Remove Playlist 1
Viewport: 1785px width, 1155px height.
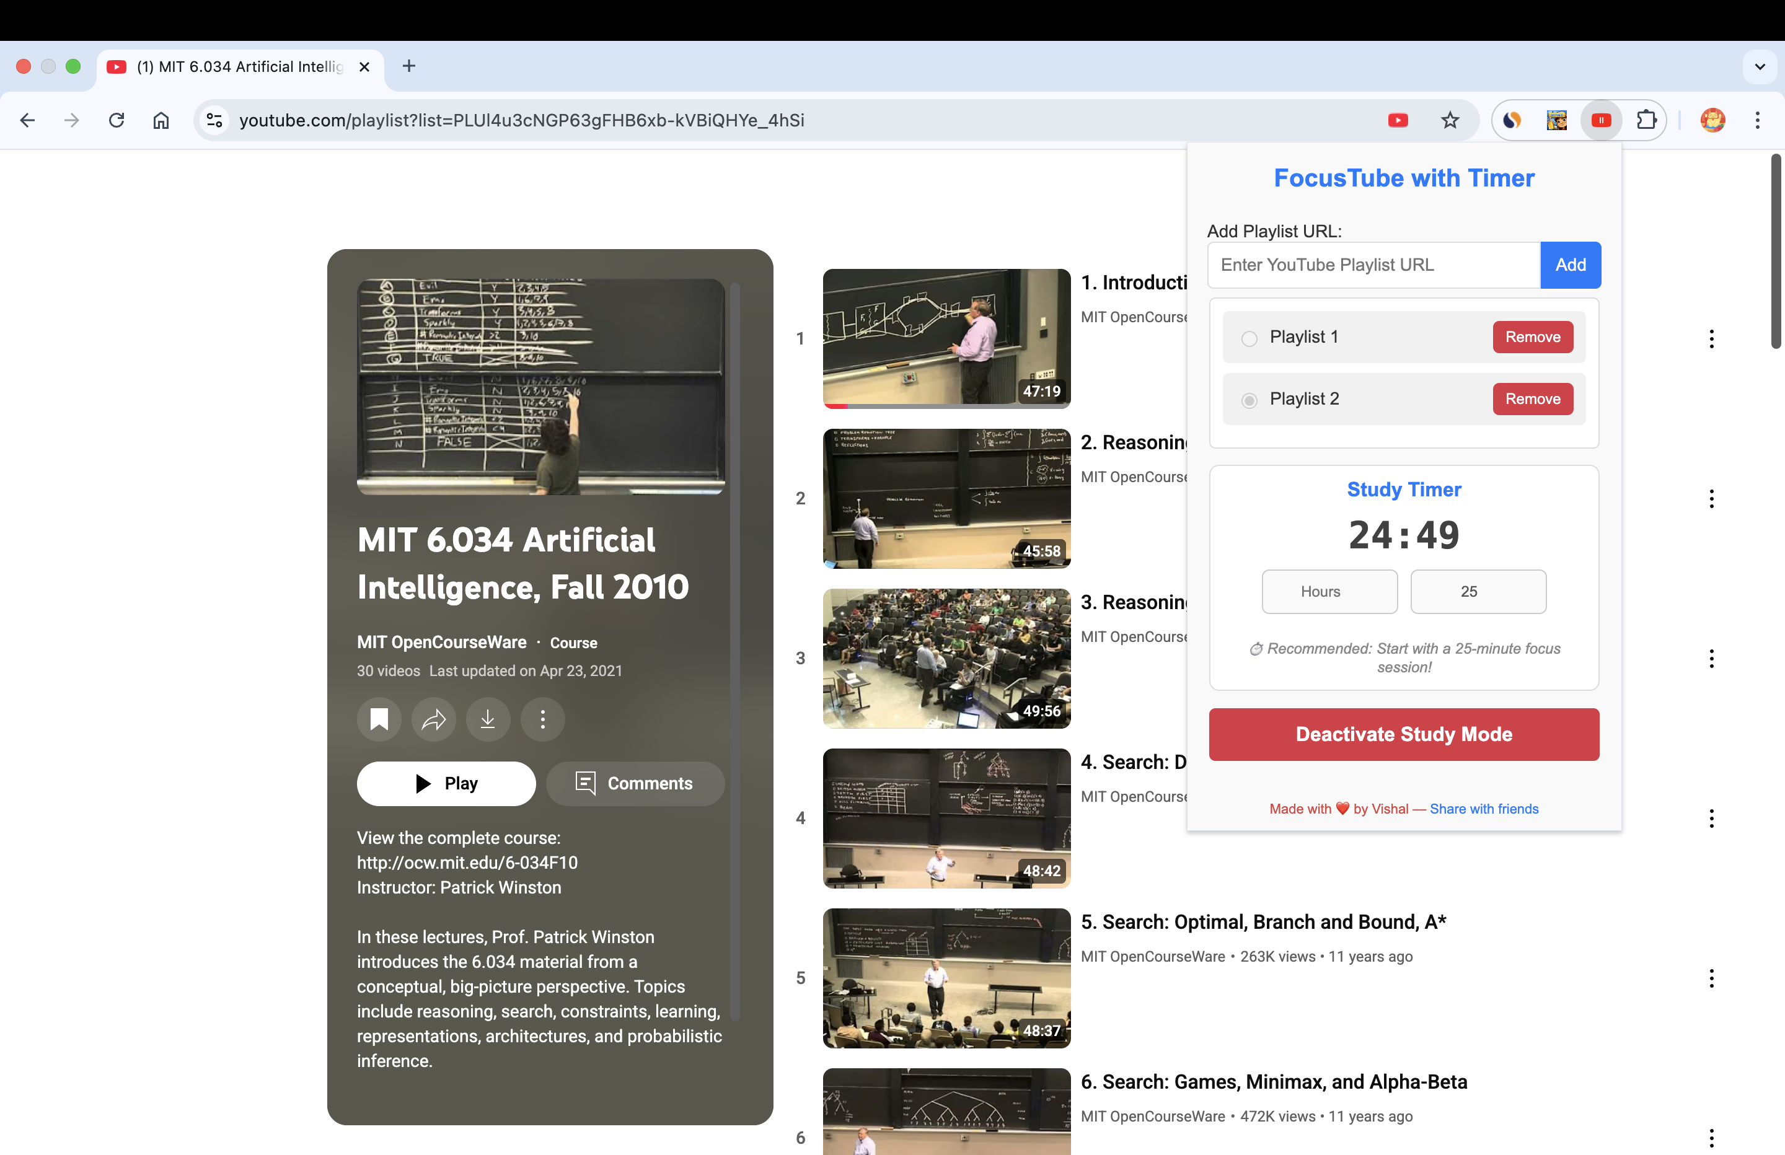pos(1532,336)
